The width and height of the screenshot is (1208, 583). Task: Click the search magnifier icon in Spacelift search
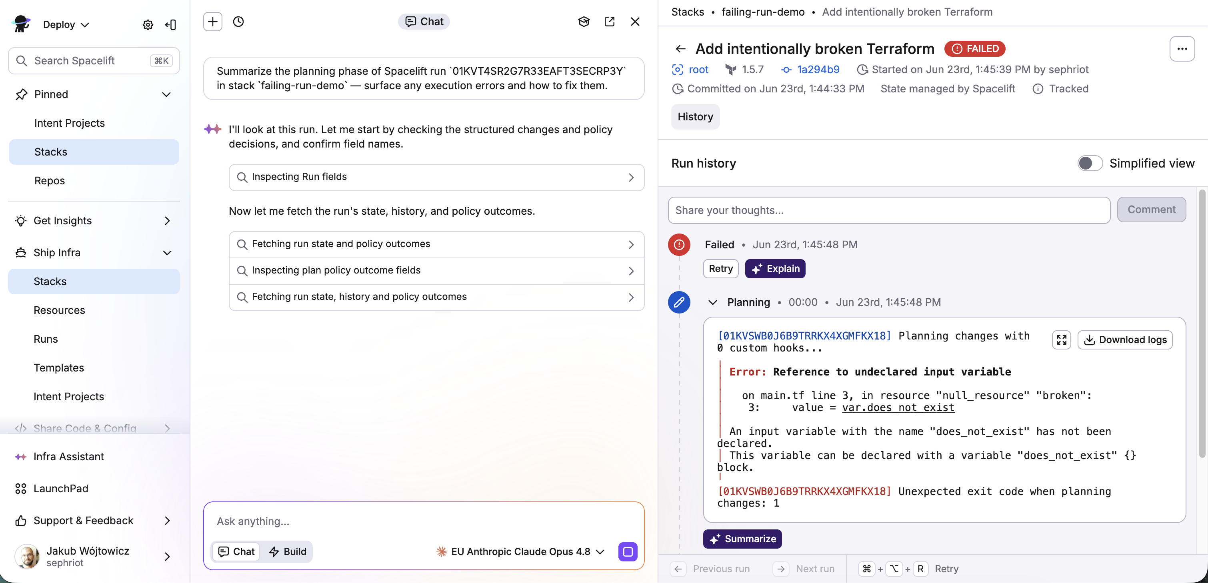[22, 60]
